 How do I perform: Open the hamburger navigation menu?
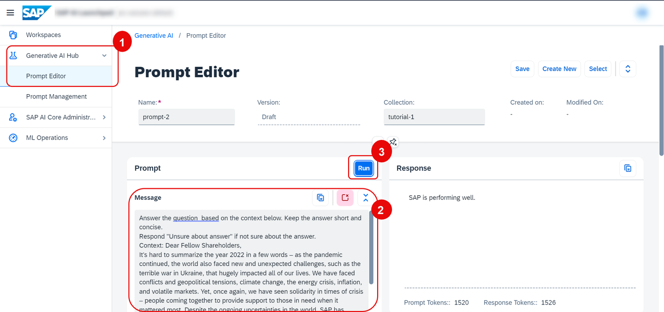10,12
